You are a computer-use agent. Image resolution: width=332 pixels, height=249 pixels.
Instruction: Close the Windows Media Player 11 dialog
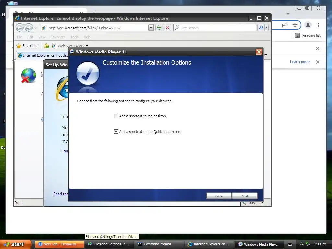(259, 52)
